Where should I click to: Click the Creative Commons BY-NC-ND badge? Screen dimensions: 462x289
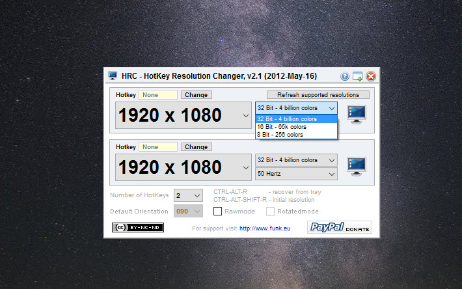point(137,227)
